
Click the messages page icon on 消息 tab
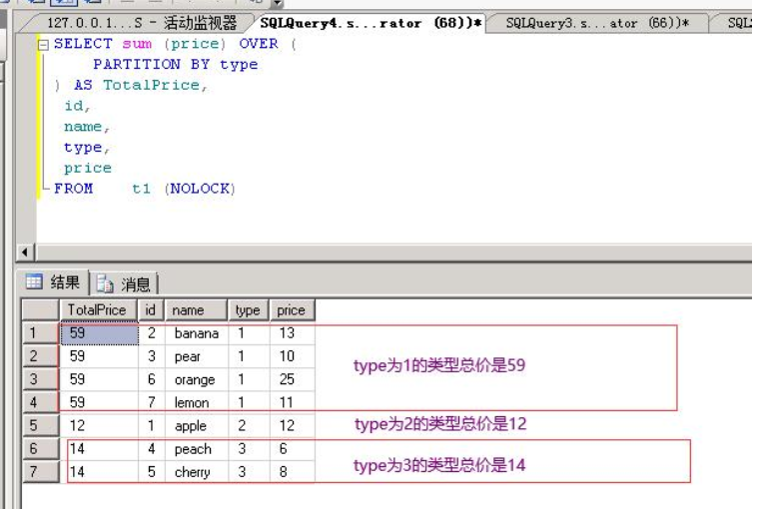105,283
